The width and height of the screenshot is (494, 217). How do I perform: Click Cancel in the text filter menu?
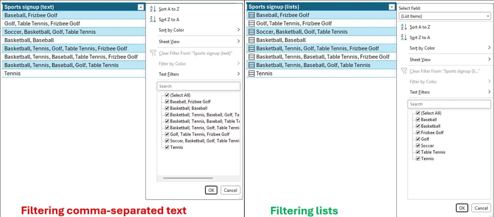point(230,190)
